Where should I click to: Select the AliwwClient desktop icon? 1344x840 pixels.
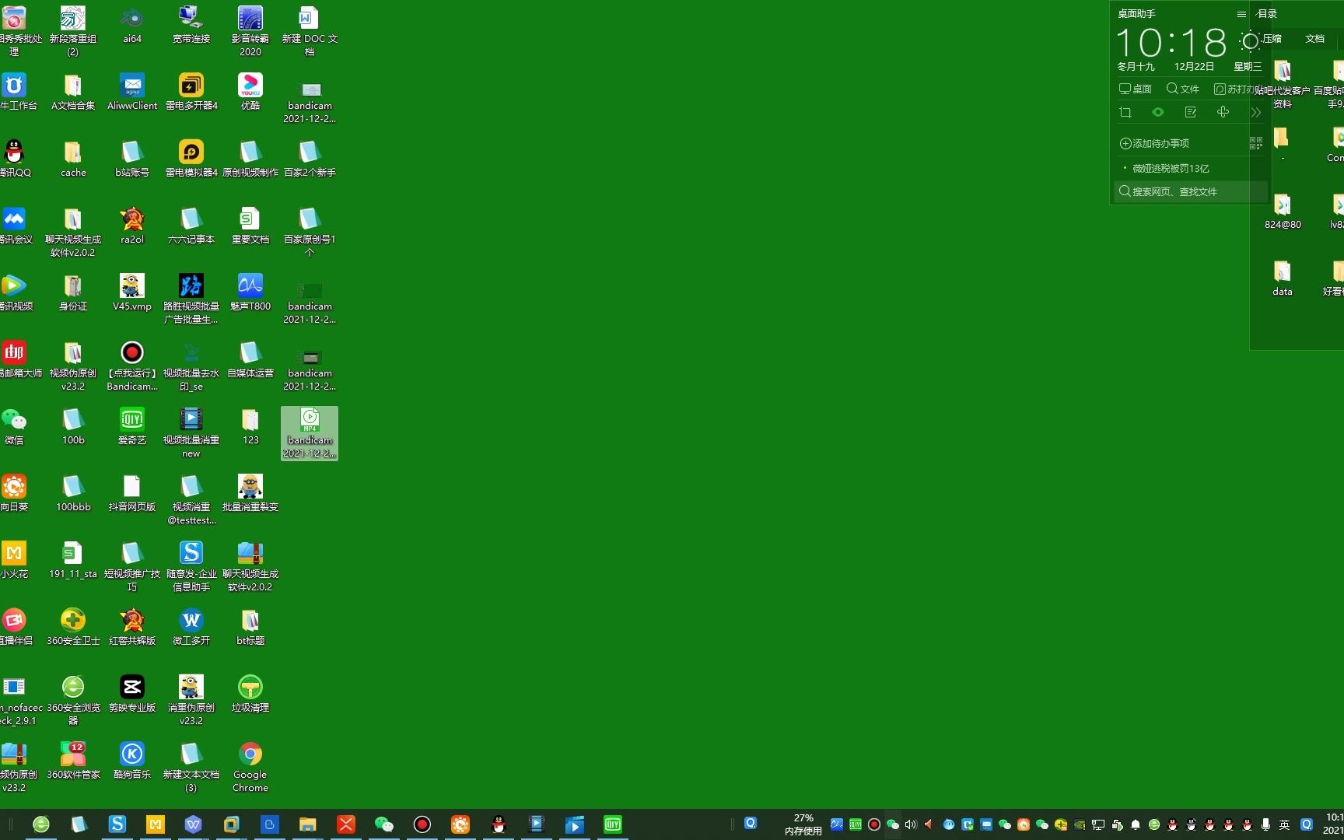tap(132, 91)
